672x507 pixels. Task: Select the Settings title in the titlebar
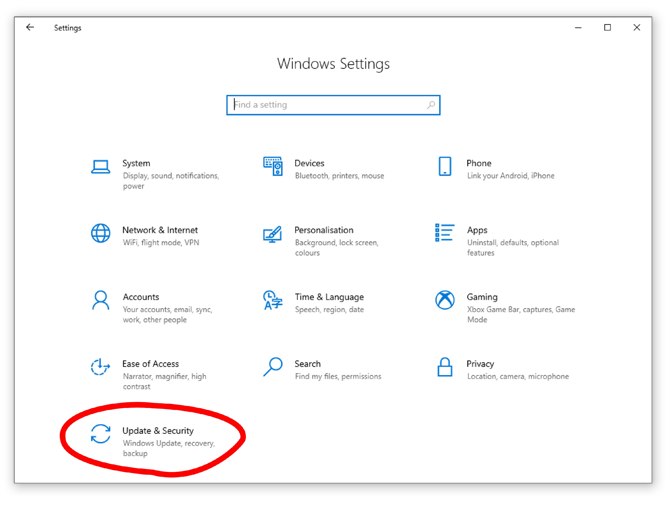coord(67,28)
